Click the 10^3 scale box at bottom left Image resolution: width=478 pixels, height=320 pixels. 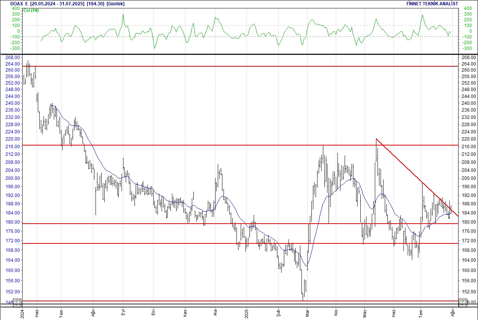[18, 302]
